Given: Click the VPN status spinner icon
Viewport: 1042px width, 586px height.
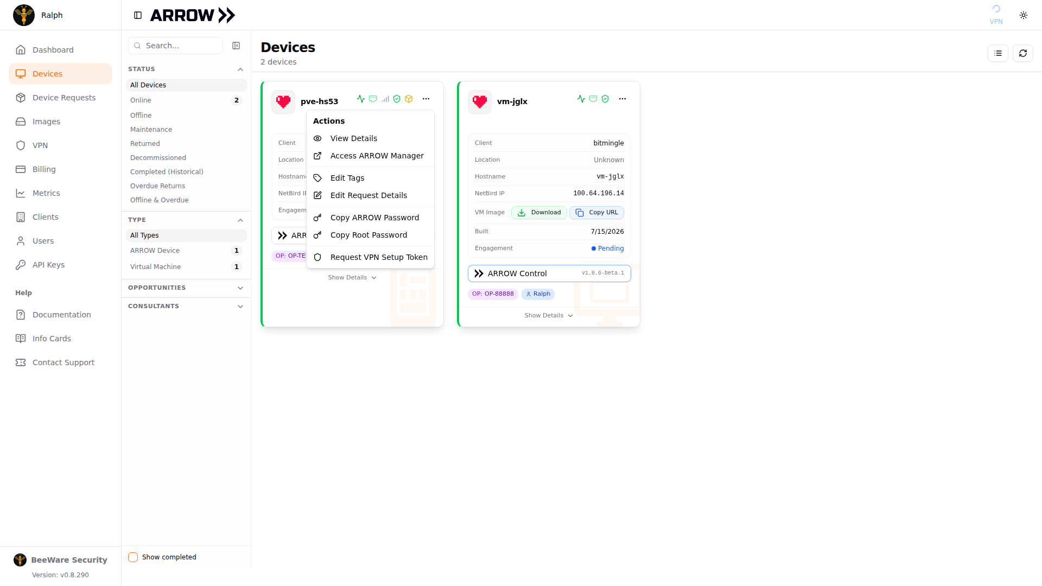Looking at the screenshot, I should 996,9.
